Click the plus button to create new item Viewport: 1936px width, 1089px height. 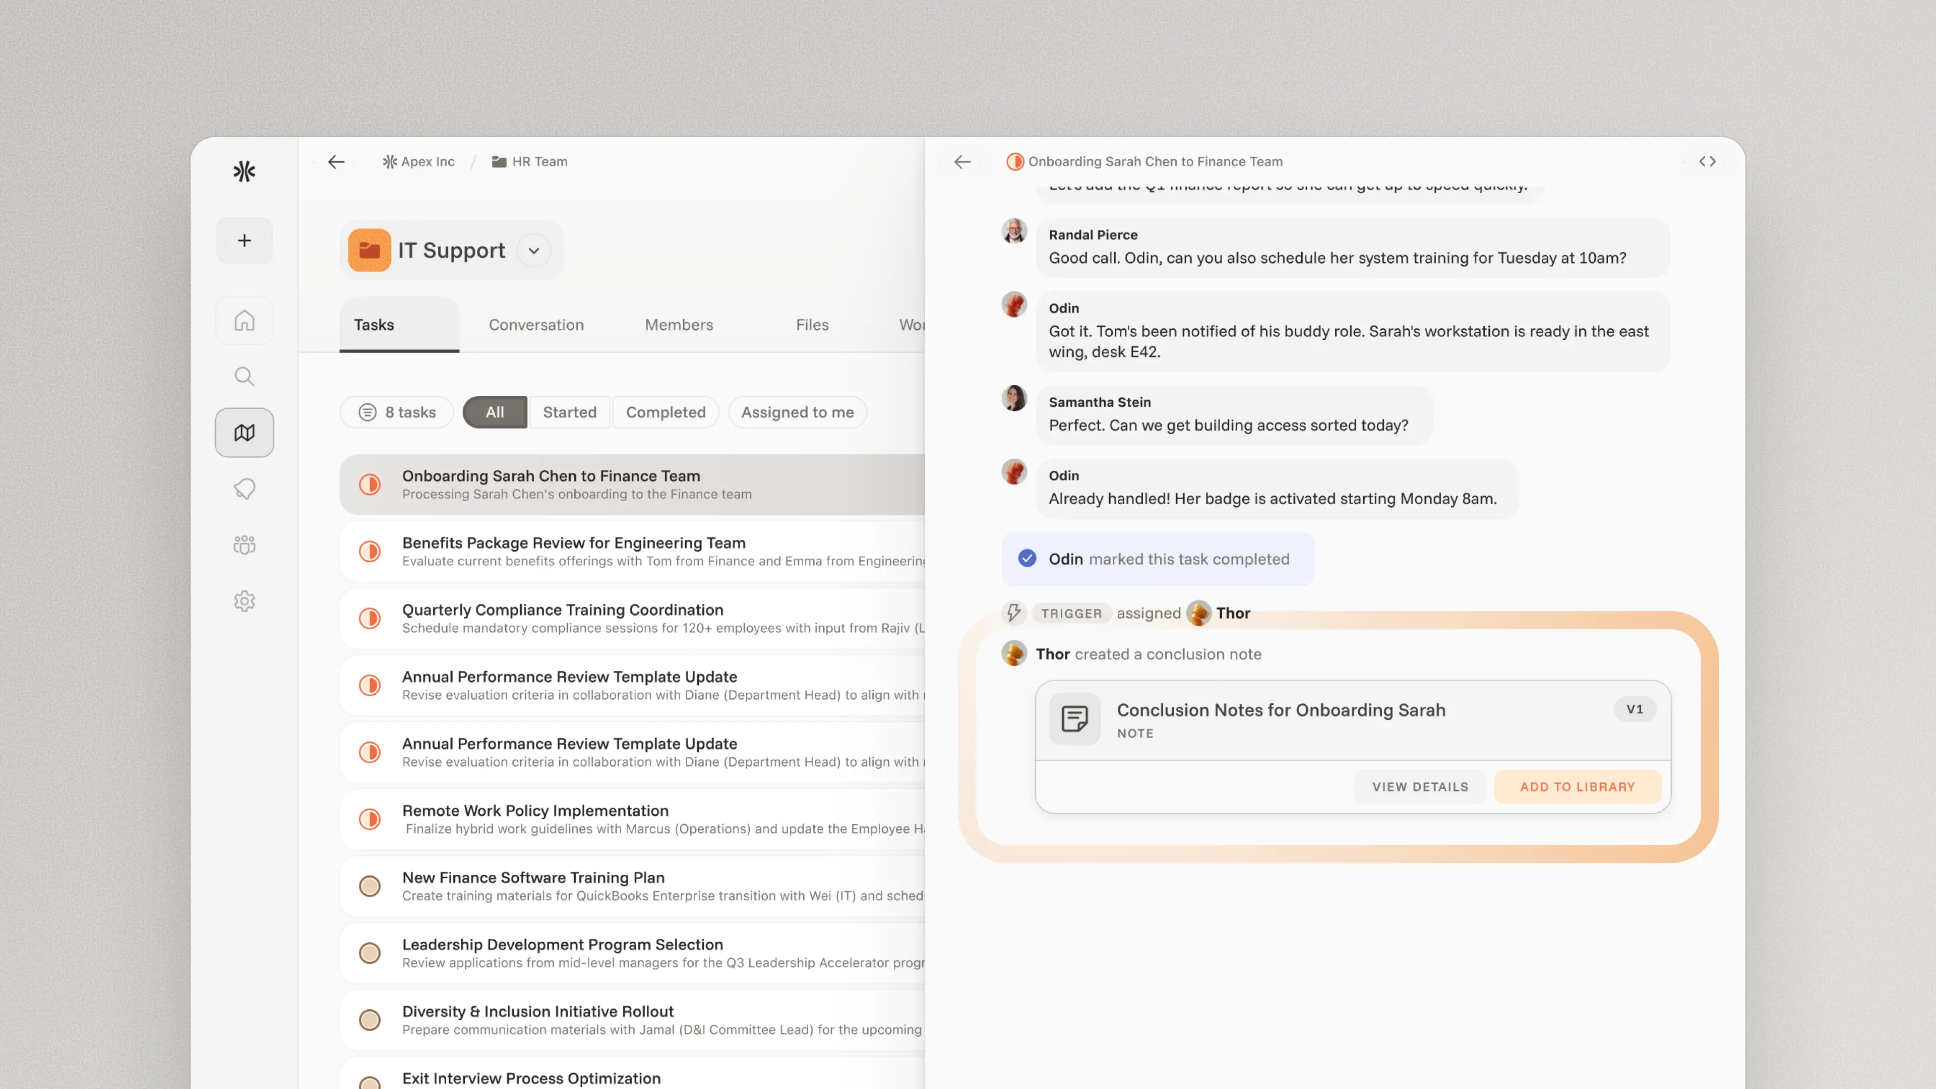pos(244,240)
